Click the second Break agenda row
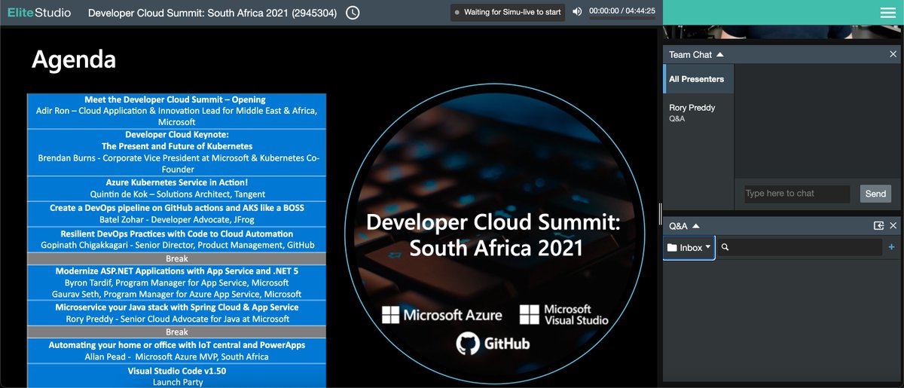Viewport: 904px width, 388px height. [x=177, y=332]
